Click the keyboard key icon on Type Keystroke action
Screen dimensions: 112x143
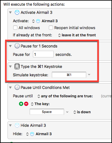pos(17,66)
